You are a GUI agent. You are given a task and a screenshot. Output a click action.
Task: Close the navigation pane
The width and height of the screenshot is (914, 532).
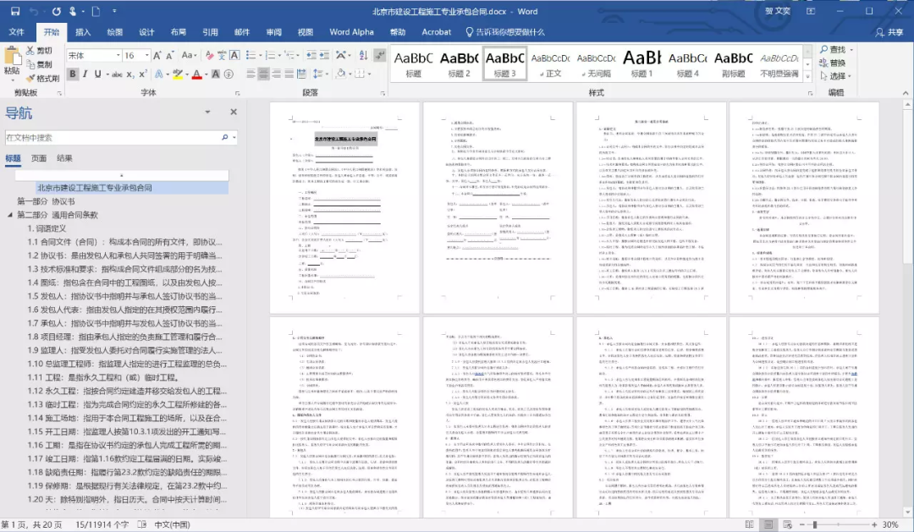(x=234, y=112)
